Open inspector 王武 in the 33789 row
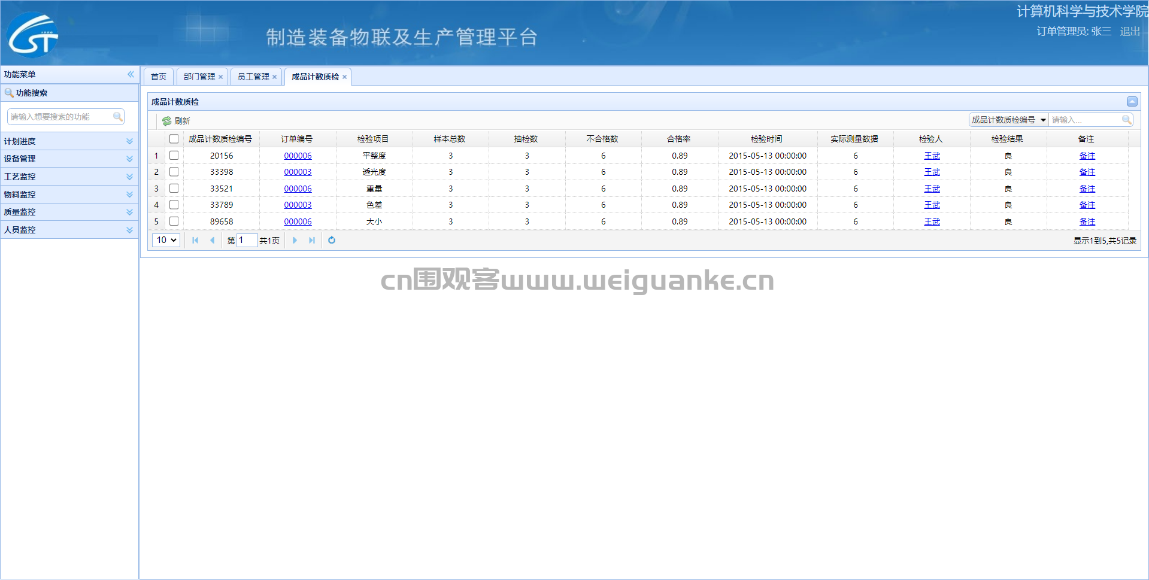The image size is (1149, 580). click(x=932, y=205)
